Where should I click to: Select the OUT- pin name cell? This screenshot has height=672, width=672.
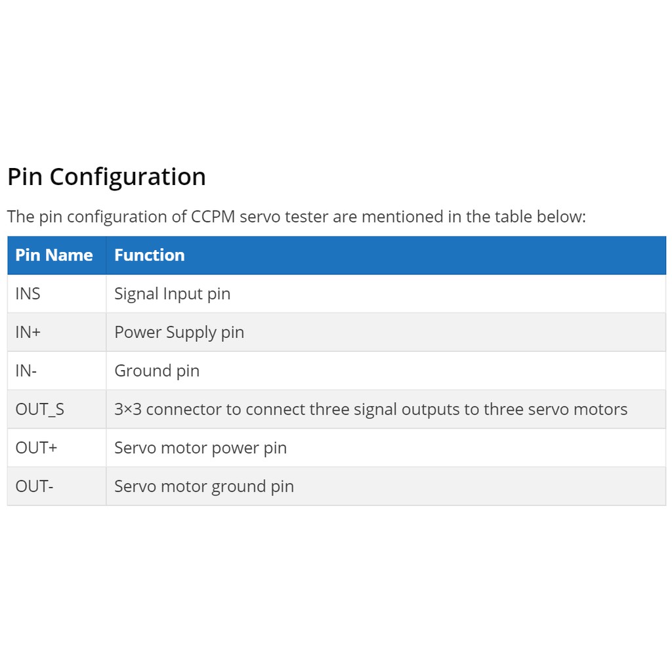tap(56, 486)
